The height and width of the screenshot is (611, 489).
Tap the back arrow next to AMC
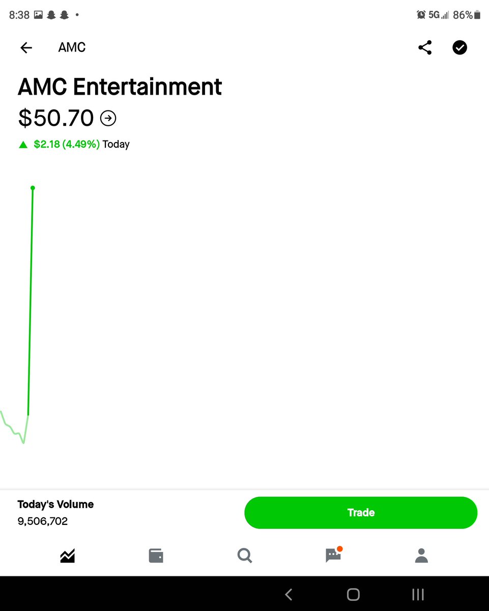(26, 48)
